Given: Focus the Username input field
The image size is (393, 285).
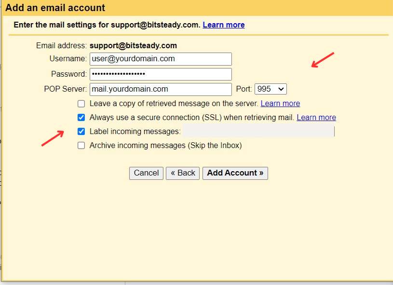Looking at the screenshot, I should click(x=161, y=59).
